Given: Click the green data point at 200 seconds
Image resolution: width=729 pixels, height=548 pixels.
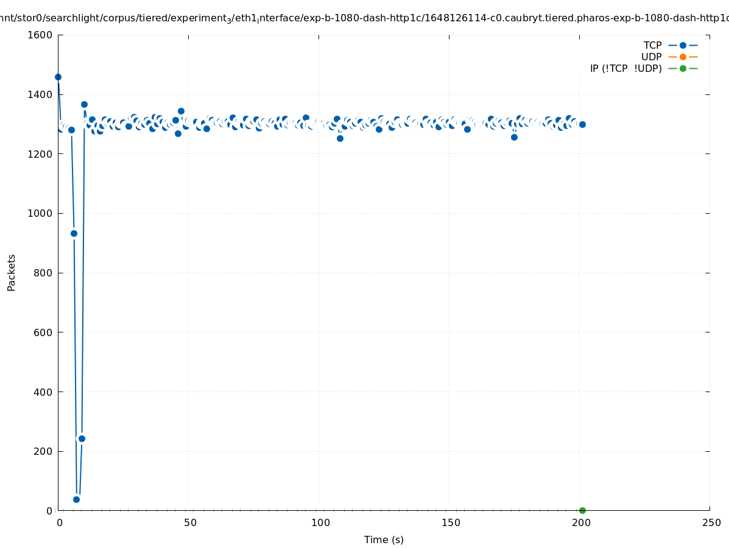Looking at the screenshot, I should coord(582,510).
